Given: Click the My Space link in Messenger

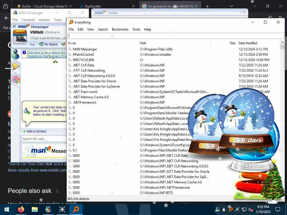Looking at the screenshot, I should click(51, 44).
